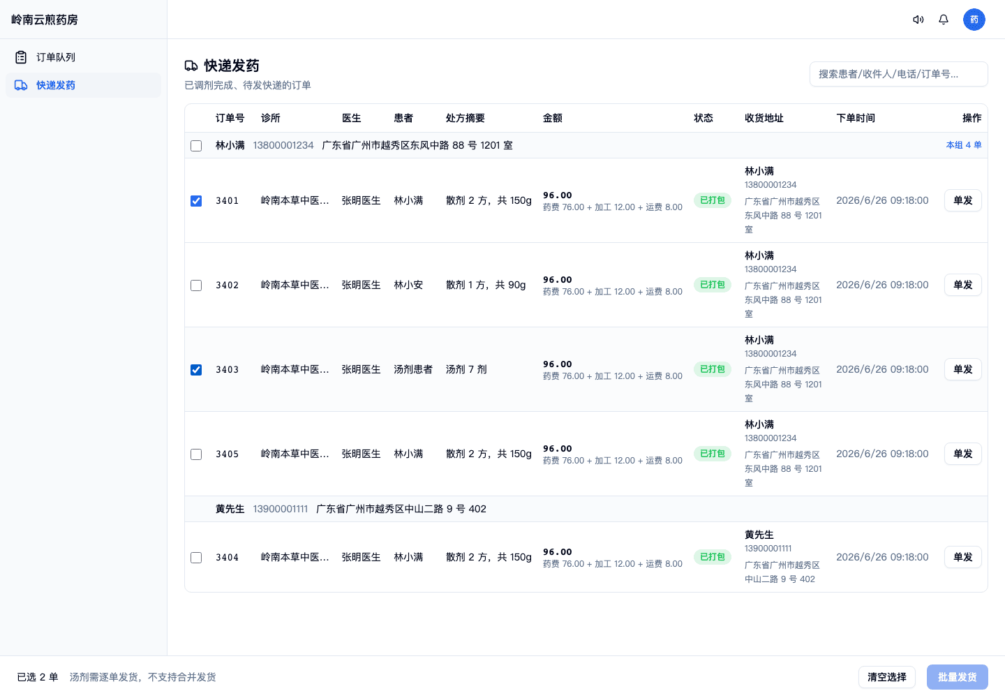Click the truck icon in the page heading
The image size is (1005, 698).
191,66
